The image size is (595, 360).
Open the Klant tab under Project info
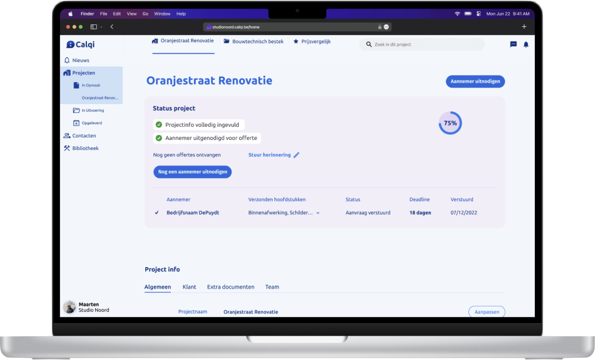click(x=189, y=287)
